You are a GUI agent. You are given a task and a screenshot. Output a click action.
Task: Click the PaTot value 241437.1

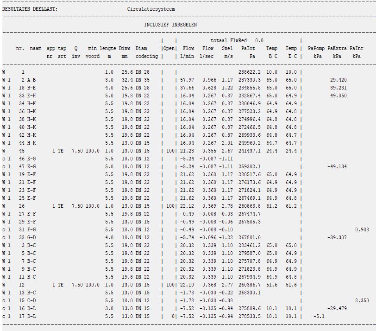250,151
